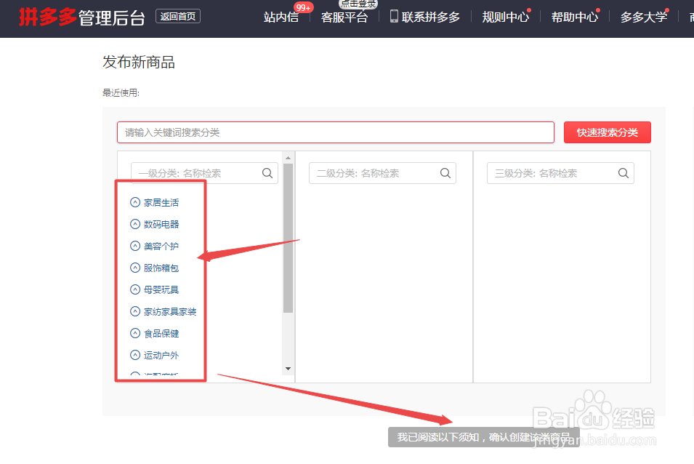Expand the 家居生活 circle arrow icon

pyautogui.click(x=135, y=202)
